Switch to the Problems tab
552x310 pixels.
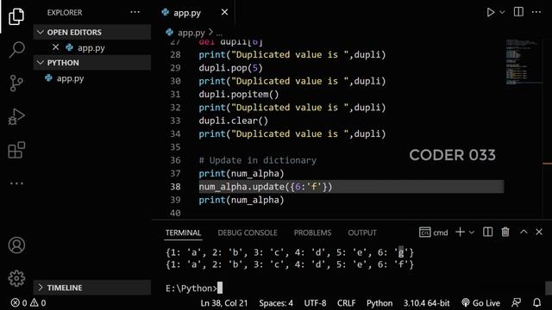[x=312, y=232]
